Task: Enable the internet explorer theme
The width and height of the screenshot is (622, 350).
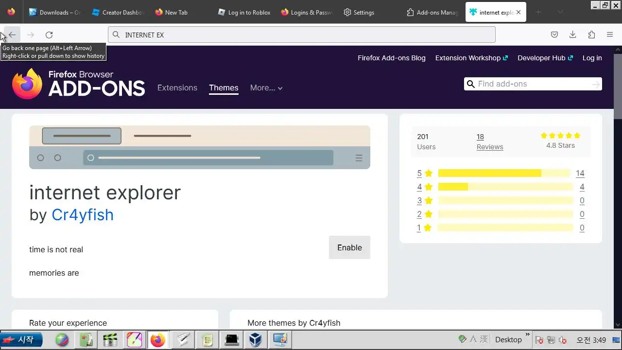Action: click(x=349, y=247)
